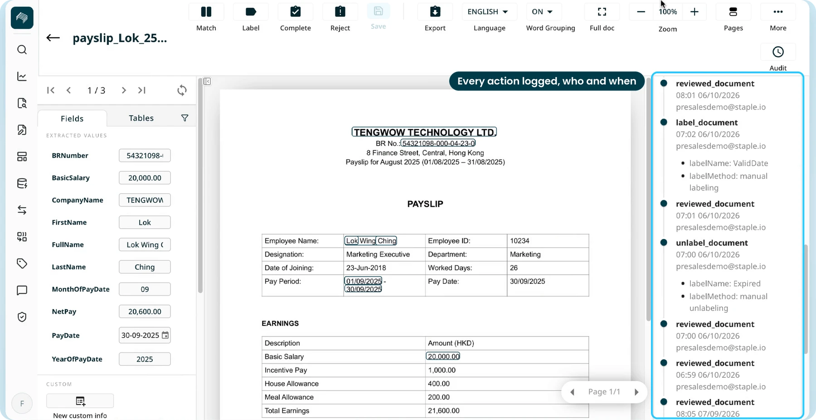Click the NetPay value field

click(x=145, y=311)
